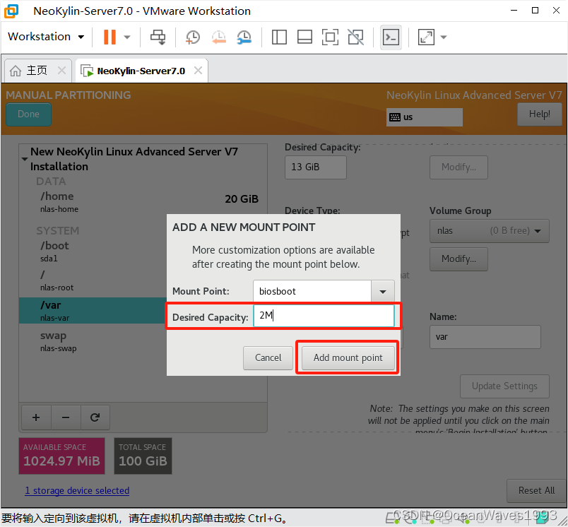Screen dimensions: 568x527
Task: Click the VMware Workstation app logo
Action: pyautogui.click(x=11, y=11)
